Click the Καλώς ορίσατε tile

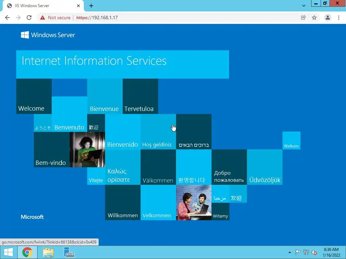(x=123, y=167)
